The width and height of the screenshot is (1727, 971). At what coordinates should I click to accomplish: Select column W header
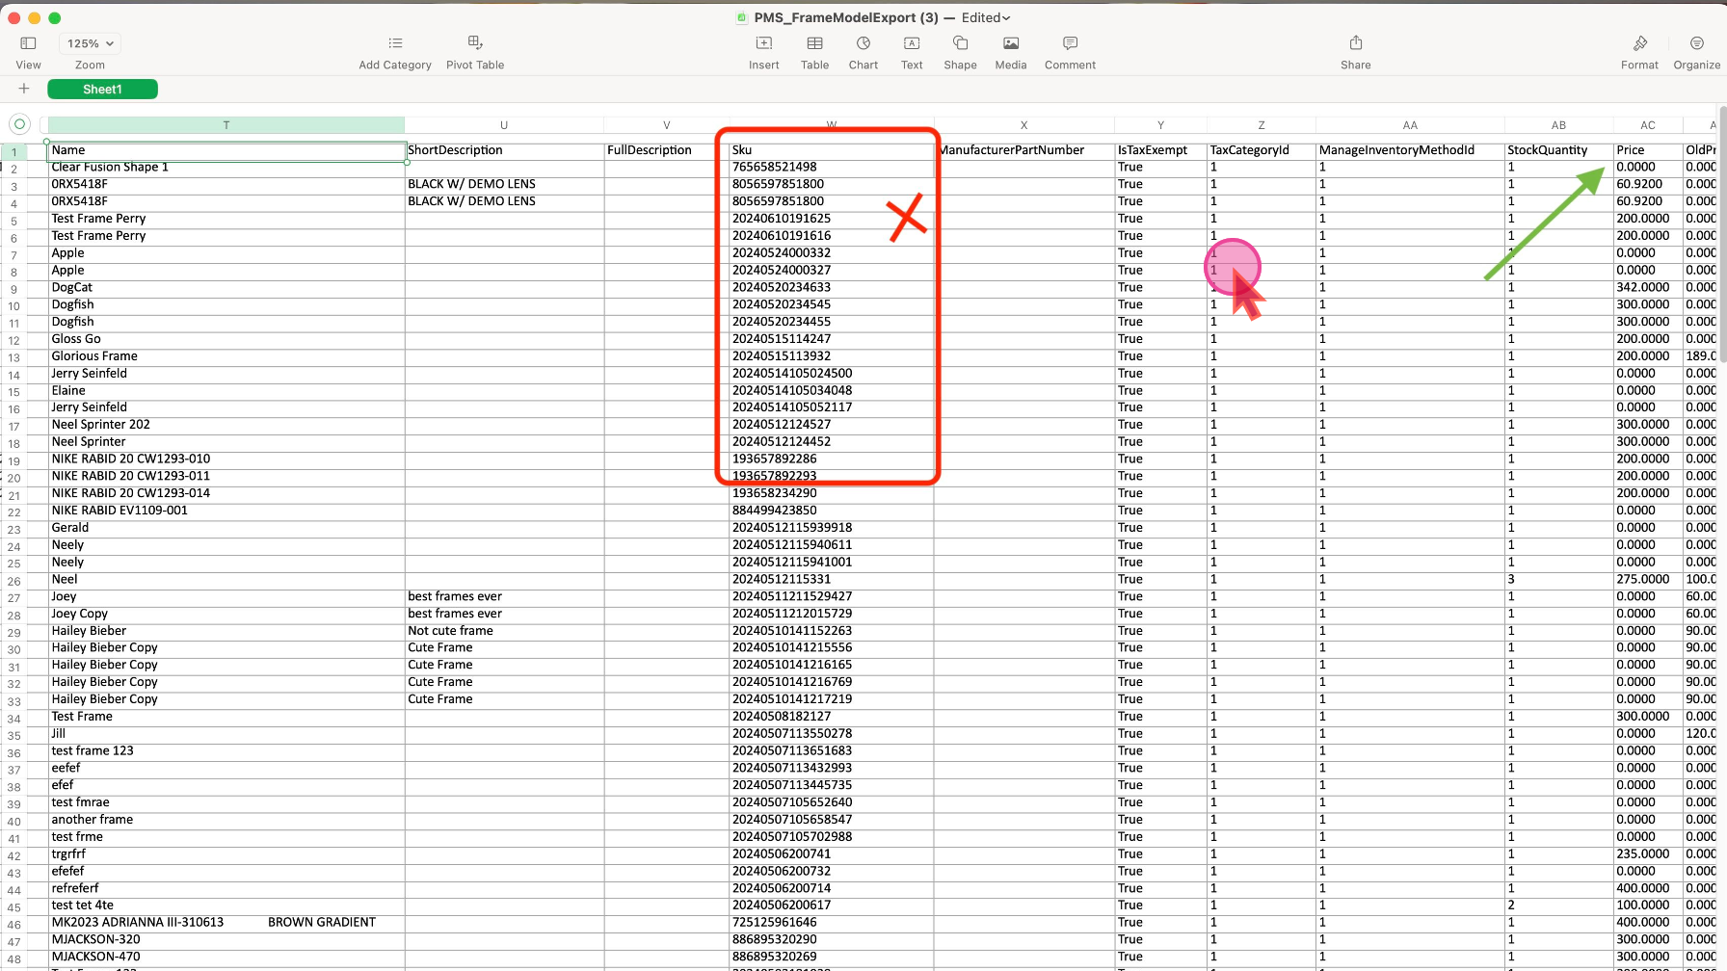[831, 124]
